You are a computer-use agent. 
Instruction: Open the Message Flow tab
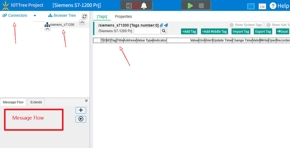click(13, 102)
